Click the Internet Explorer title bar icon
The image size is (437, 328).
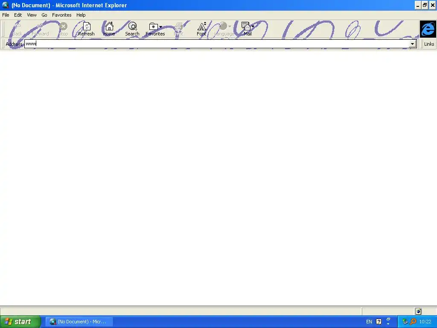[5, 5]
